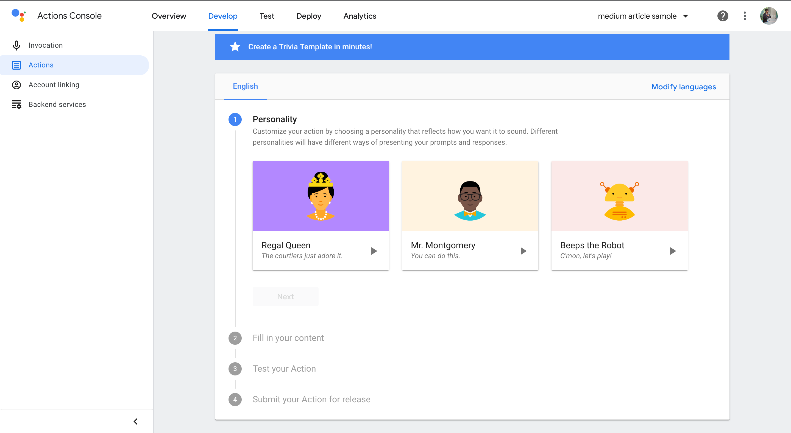Open Backend services settings icon

click(x=16, y=104)
